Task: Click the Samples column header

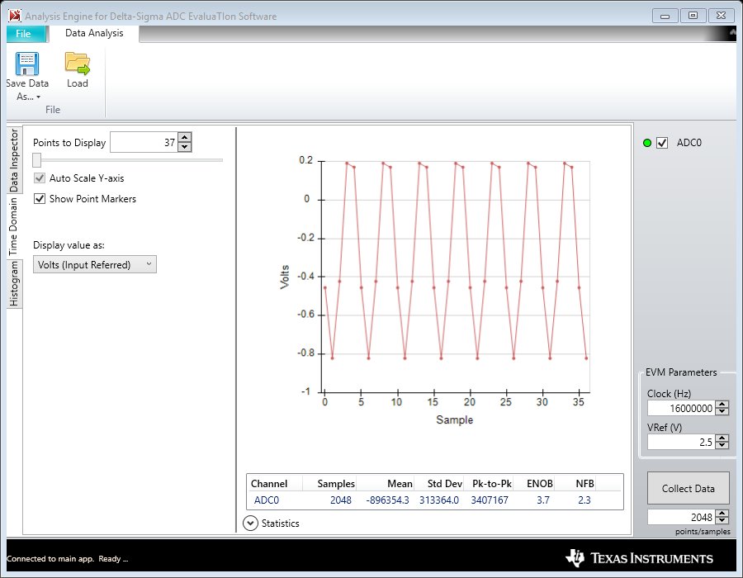Action: point(336,483)
